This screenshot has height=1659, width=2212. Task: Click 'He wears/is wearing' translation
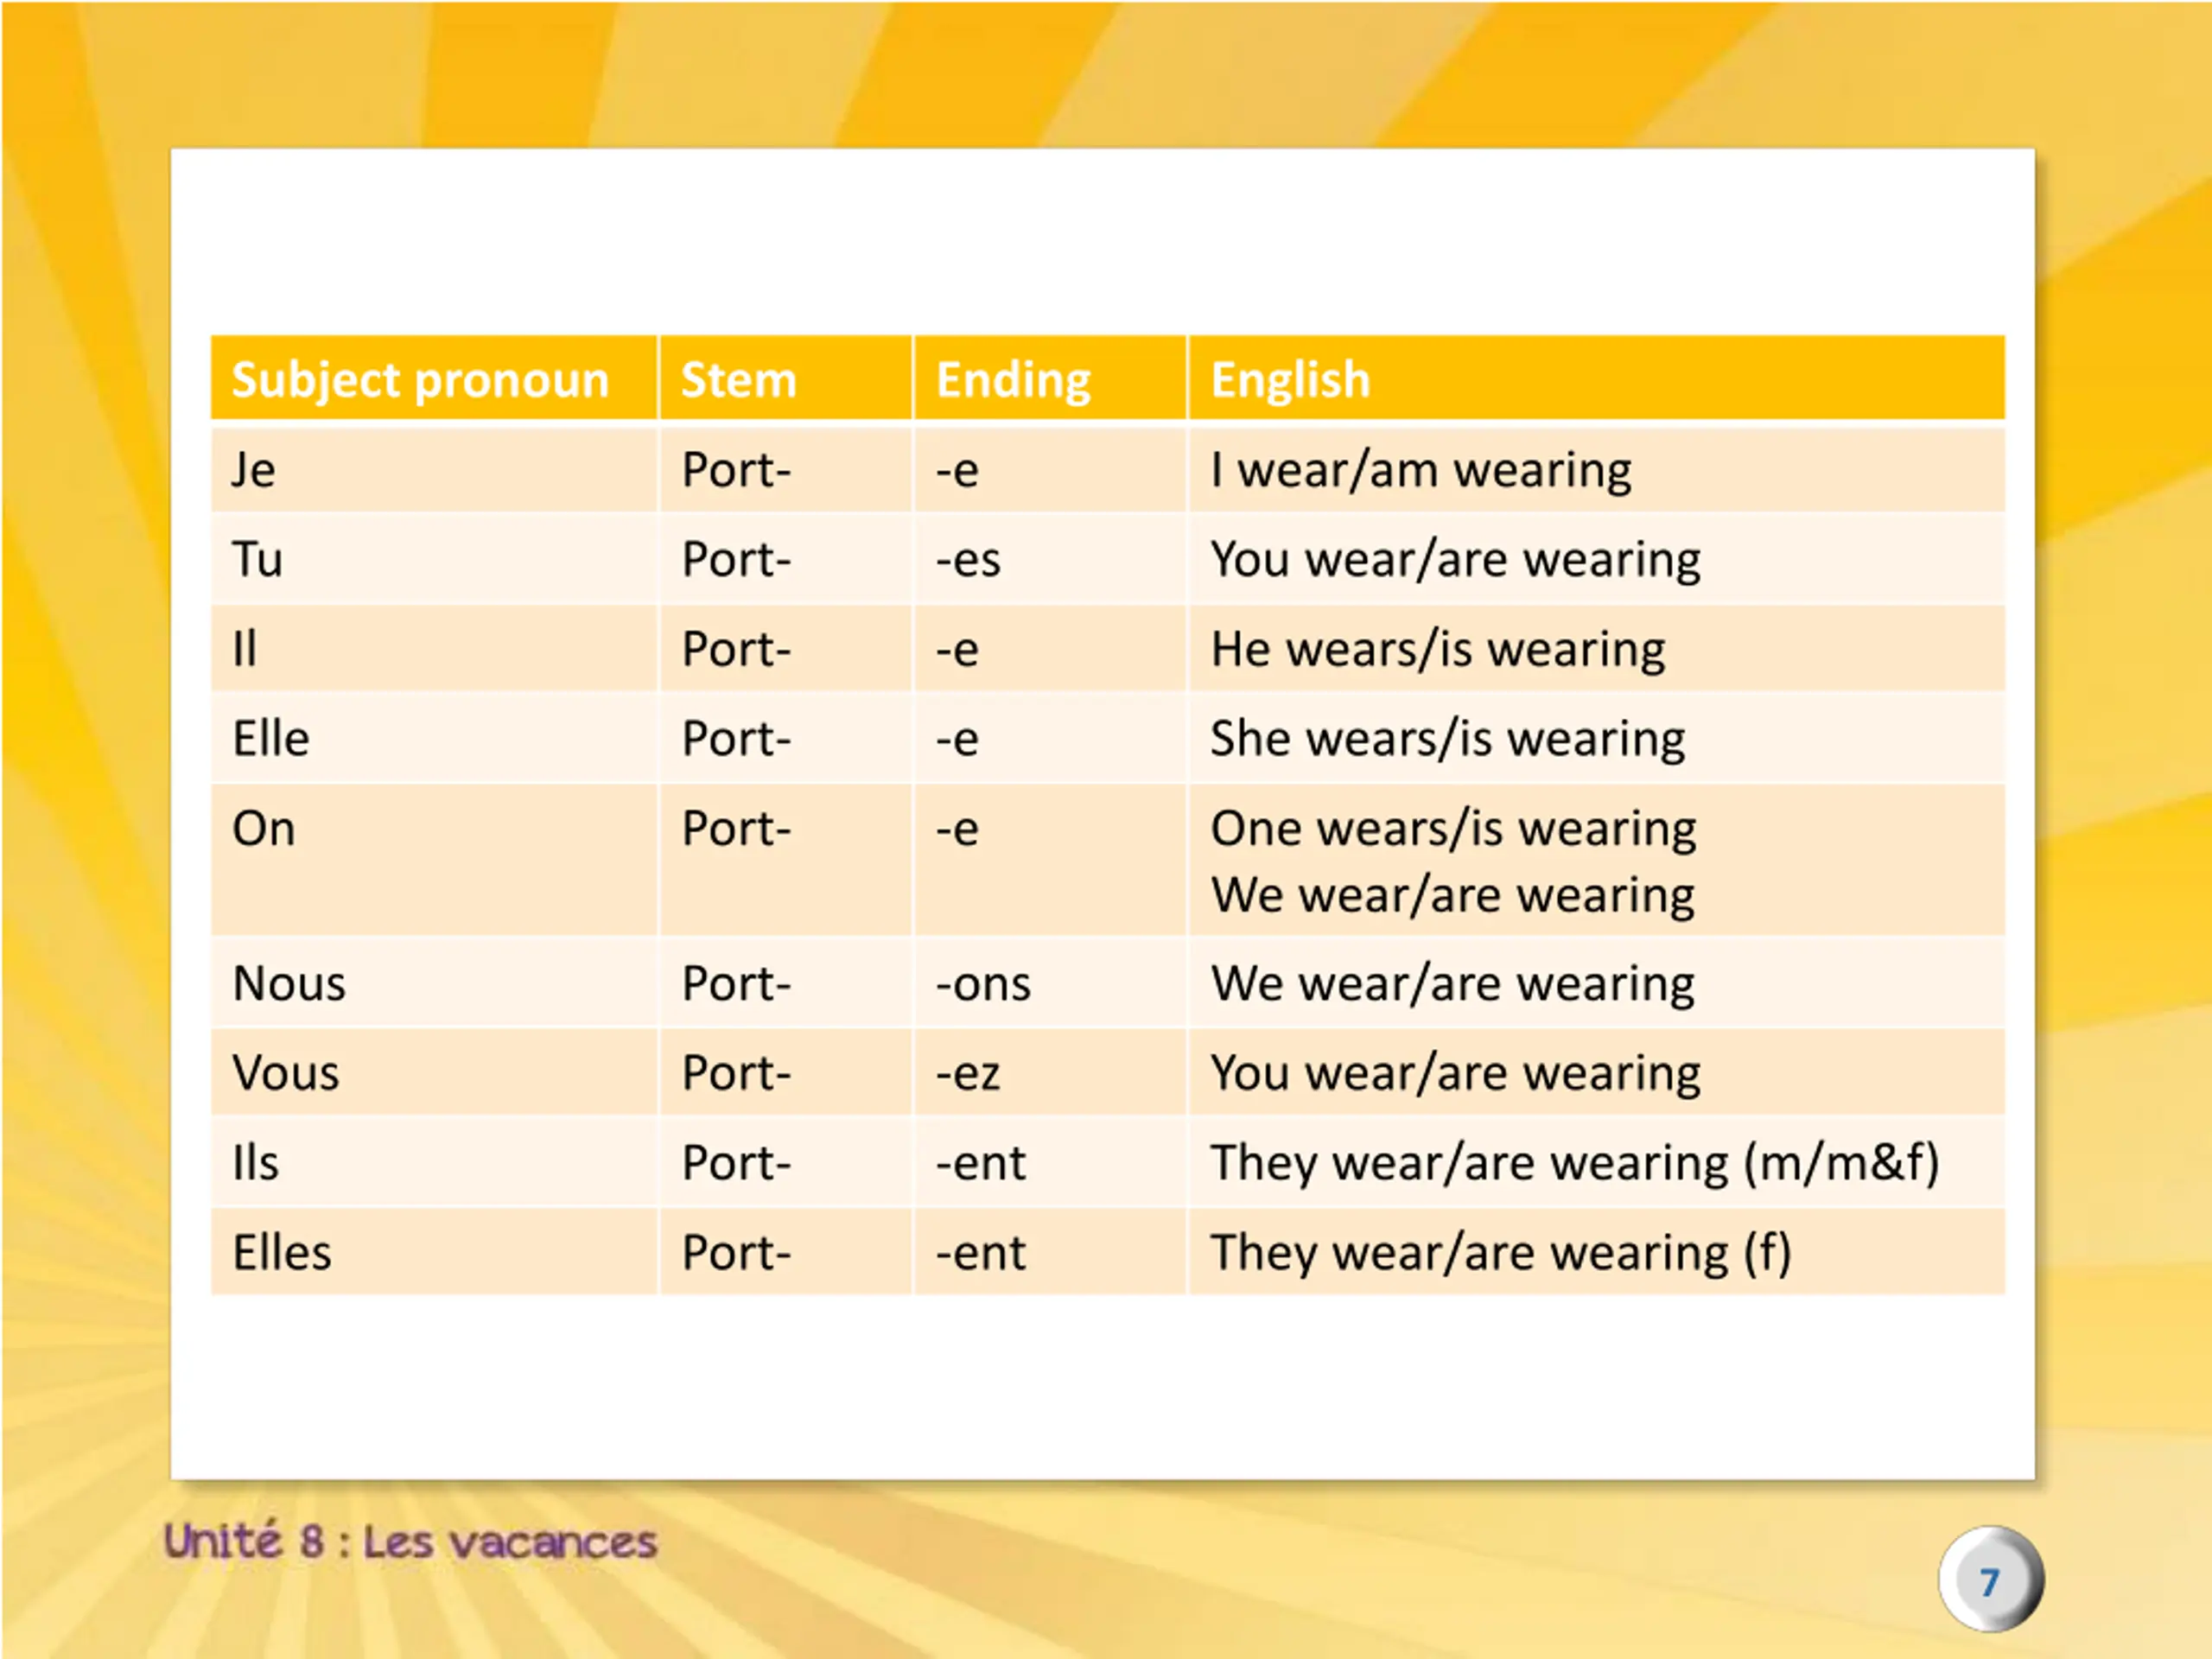tap(1438, 650)
